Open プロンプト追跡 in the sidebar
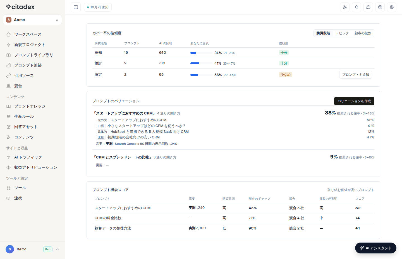The height and width of the screenshot is (259, 402). click(32, 65)
